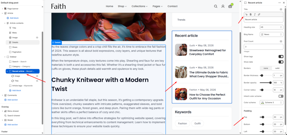The width and height of the screenshot is (287, 135).
Task: Open the Heading size H5 dropdown
Action: coord(271,27)
